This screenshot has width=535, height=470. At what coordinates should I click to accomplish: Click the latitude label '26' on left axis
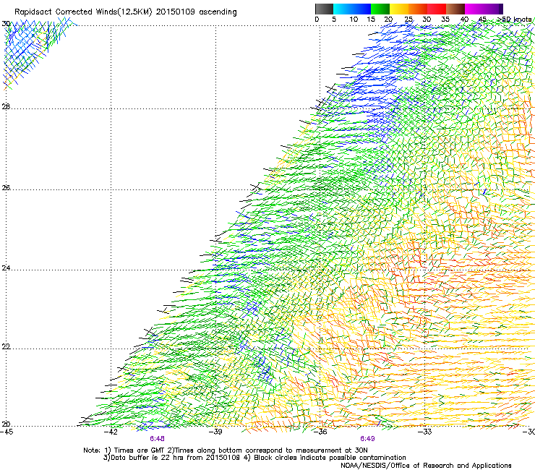pos(6,188)
